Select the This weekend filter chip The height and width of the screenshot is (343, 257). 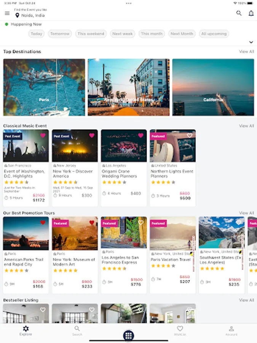click(x=91, y=34)
